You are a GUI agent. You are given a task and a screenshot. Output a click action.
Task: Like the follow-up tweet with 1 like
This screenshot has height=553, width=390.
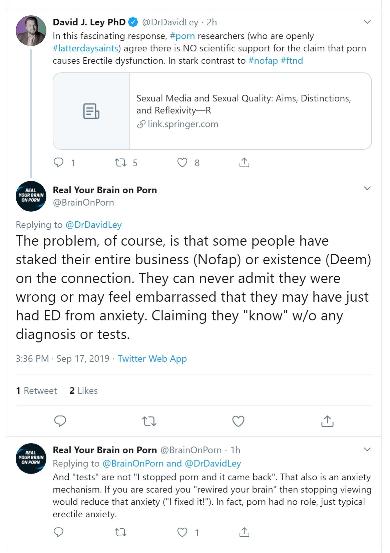pos(182,532)
